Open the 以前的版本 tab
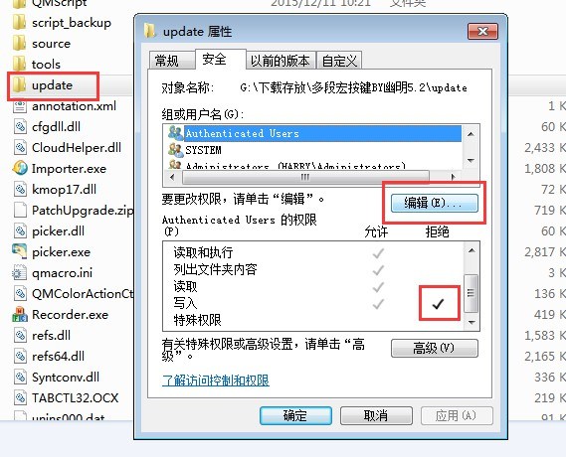 pyautogui.click(x=280, y=61)
